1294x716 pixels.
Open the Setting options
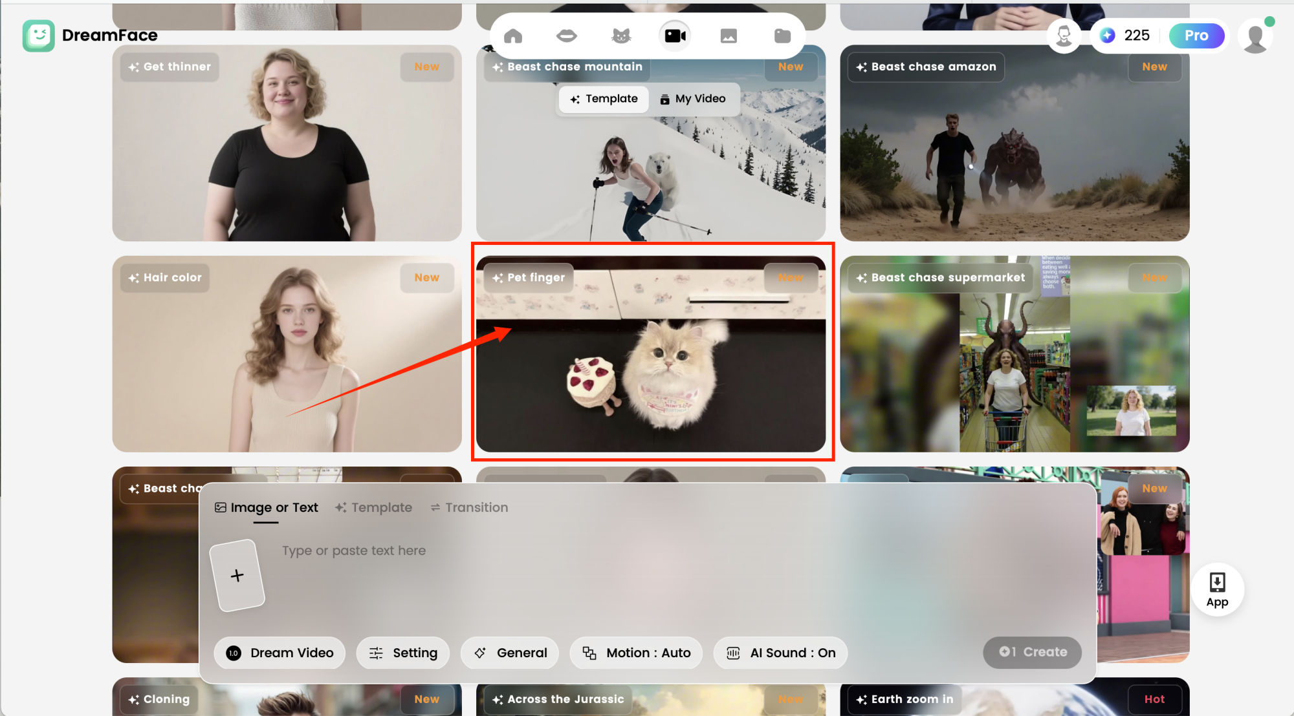tap(403, 653)
